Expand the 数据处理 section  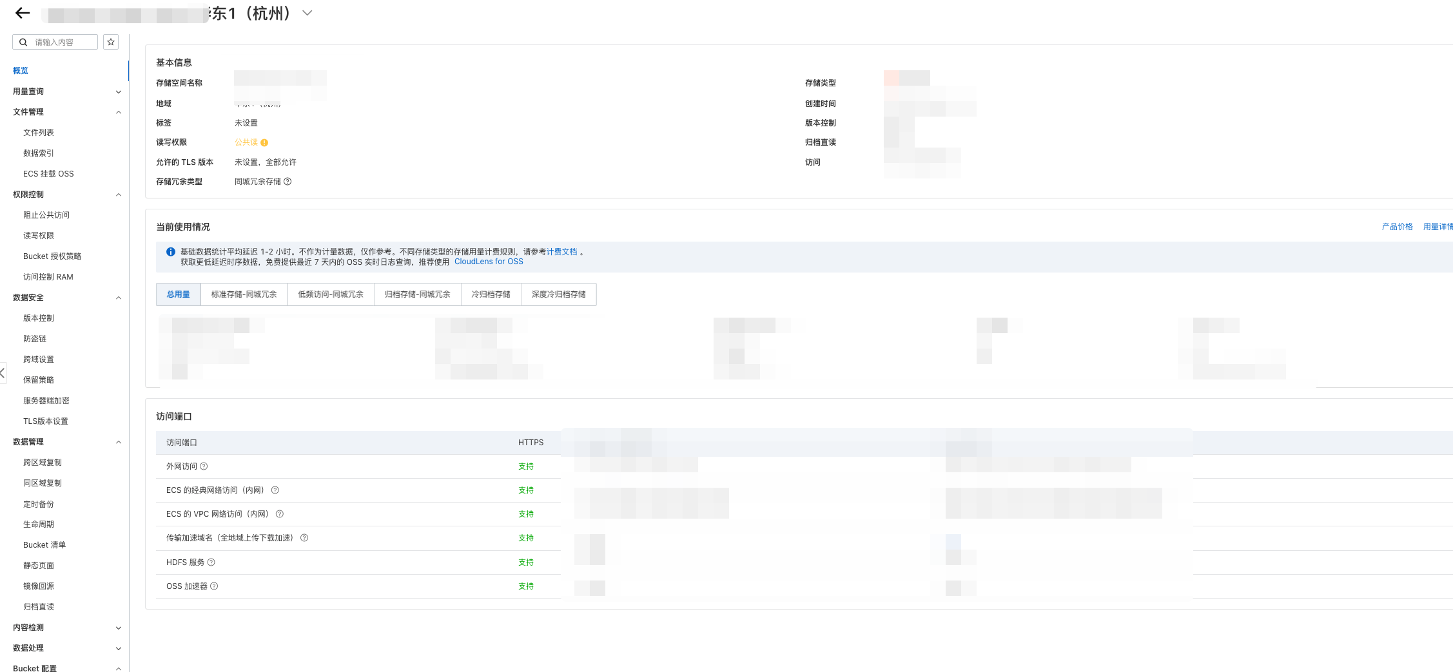(119, 648)
